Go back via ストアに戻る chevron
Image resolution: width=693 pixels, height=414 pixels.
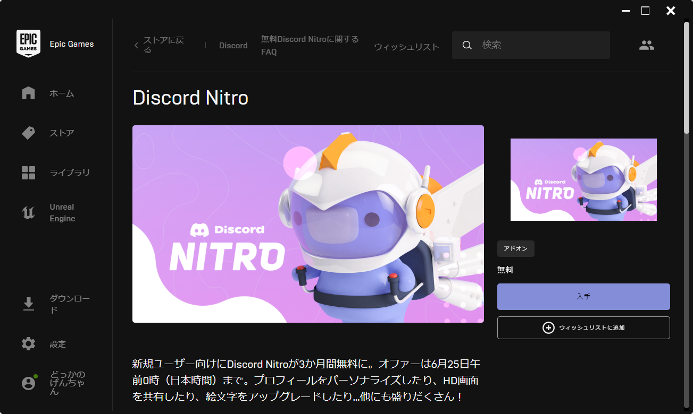point(136,46)
